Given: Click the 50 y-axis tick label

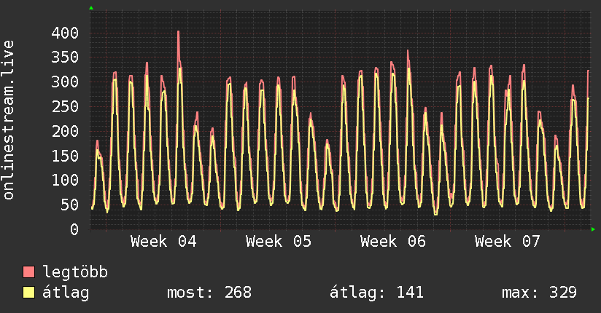Looking at the screenshot, I should (x=70, y=205).
